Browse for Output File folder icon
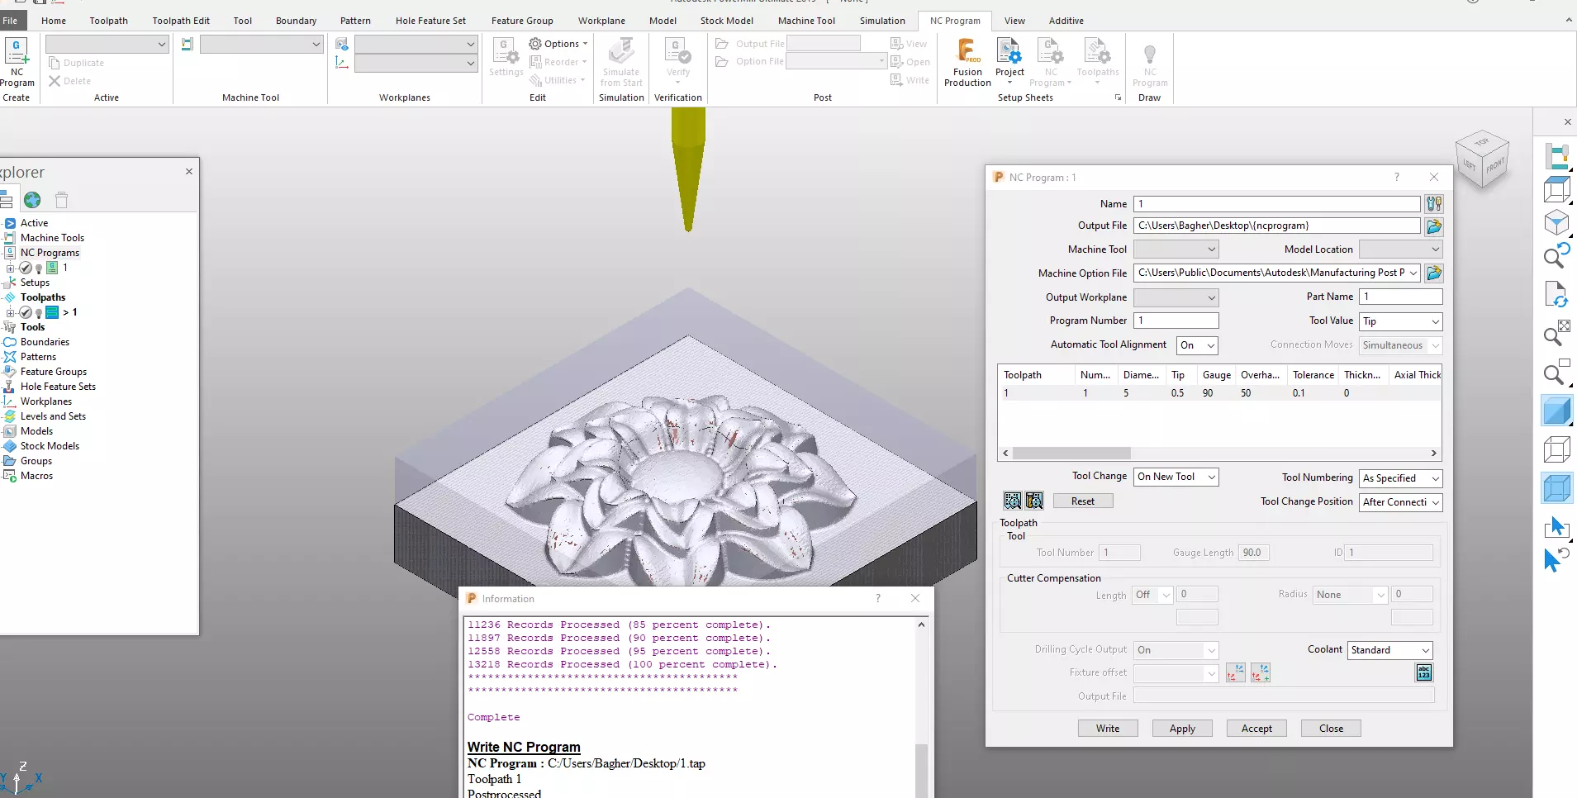 point(1434,226)
